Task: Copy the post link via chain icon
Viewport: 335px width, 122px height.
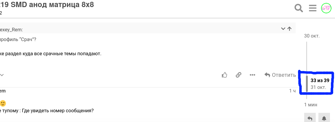Action: click(x=238, y=75)
